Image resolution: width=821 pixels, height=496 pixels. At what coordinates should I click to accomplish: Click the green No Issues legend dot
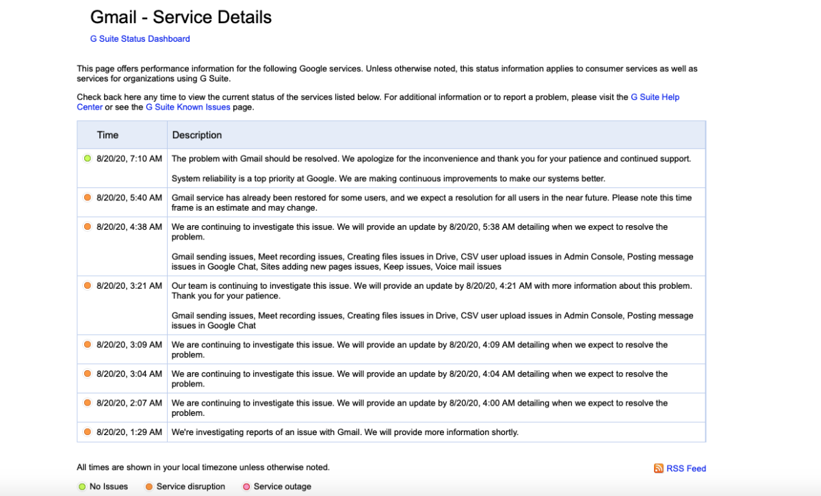pyautogui.click(x=82, y=487)
